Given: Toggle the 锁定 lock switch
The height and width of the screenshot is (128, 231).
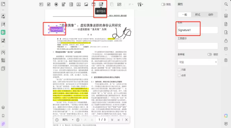Looking at the screenshot, I should [210, 54].
